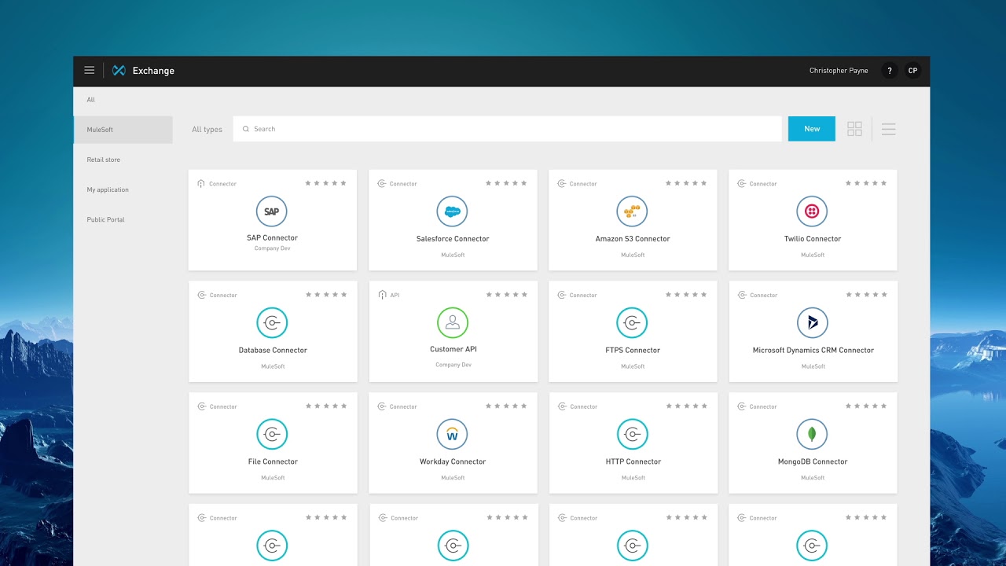
Task: Click the Twilio Connector logo icon
Action: (x=812, y=211)
